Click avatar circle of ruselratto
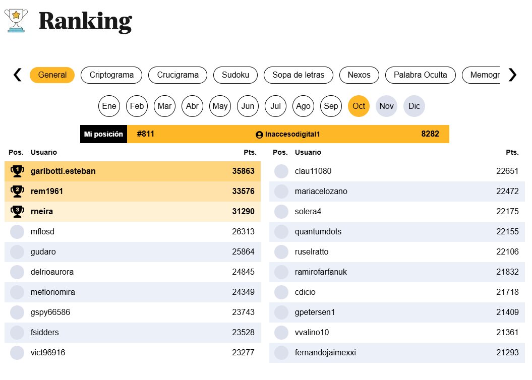The image size is (532, 380). (281, 252)
